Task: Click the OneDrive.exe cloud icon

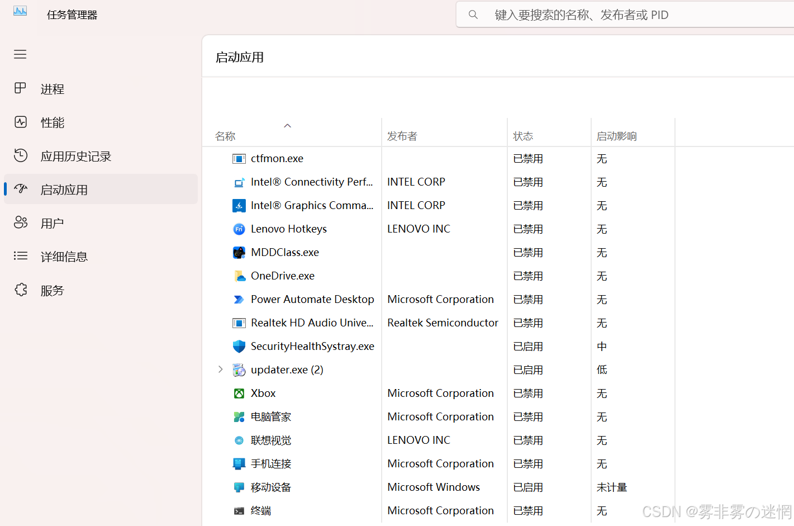Action: tap(239, 276)
